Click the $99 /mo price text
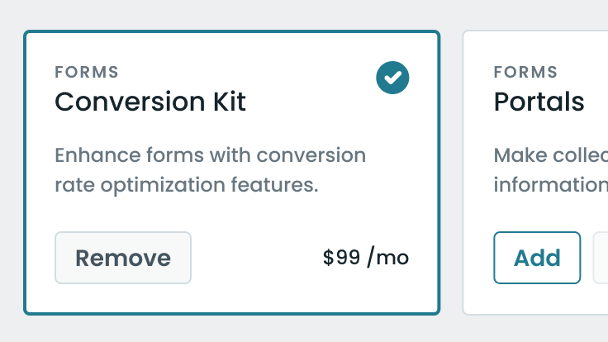 (366, 258)
